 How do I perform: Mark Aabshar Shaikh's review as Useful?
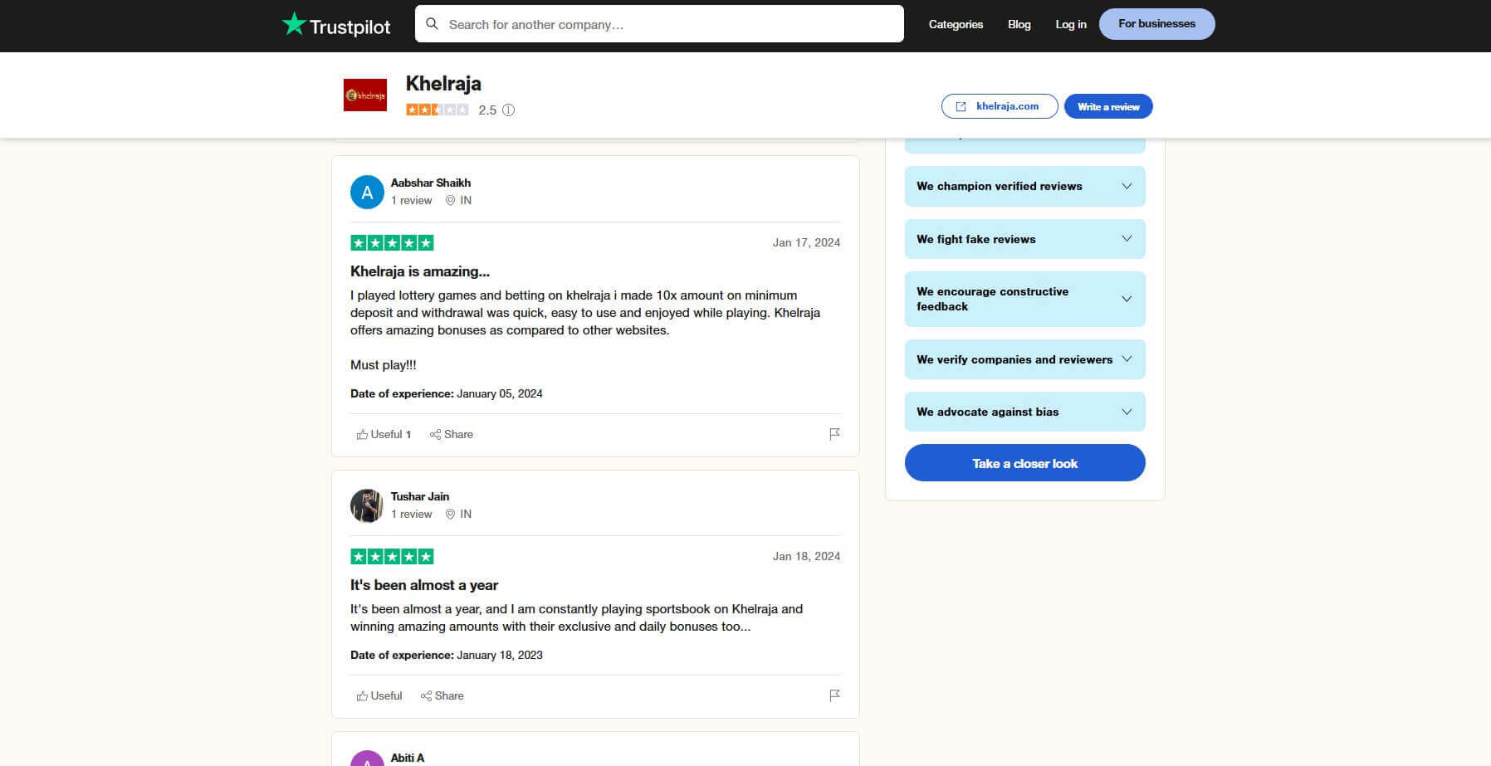point(383,434)
